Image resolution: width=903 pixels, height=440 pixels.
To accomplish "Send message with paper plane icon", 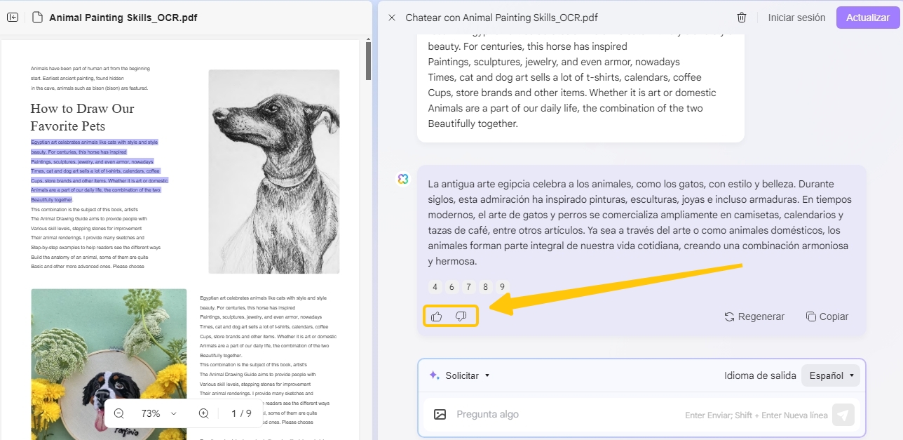I will pos(843,415).
